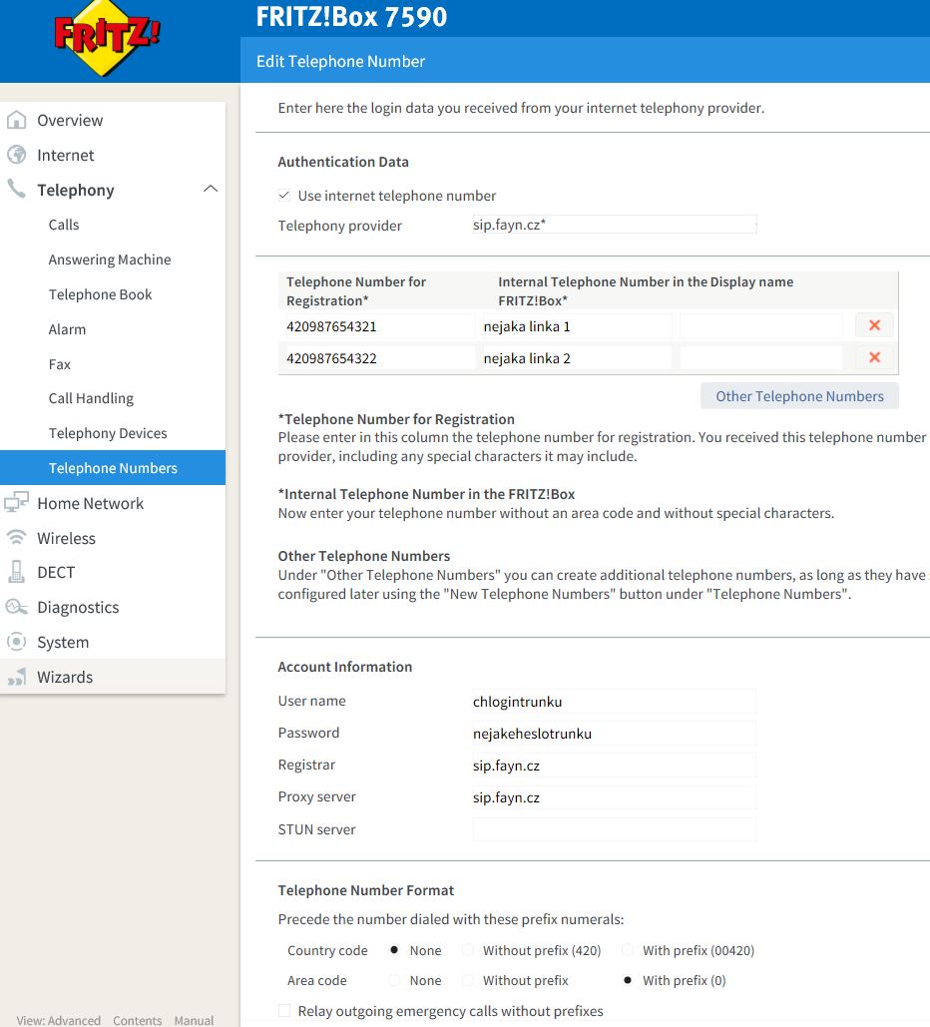This screenshot has height=1027, width=930.
Task: Select Area code None option
Action: [394, 980]
